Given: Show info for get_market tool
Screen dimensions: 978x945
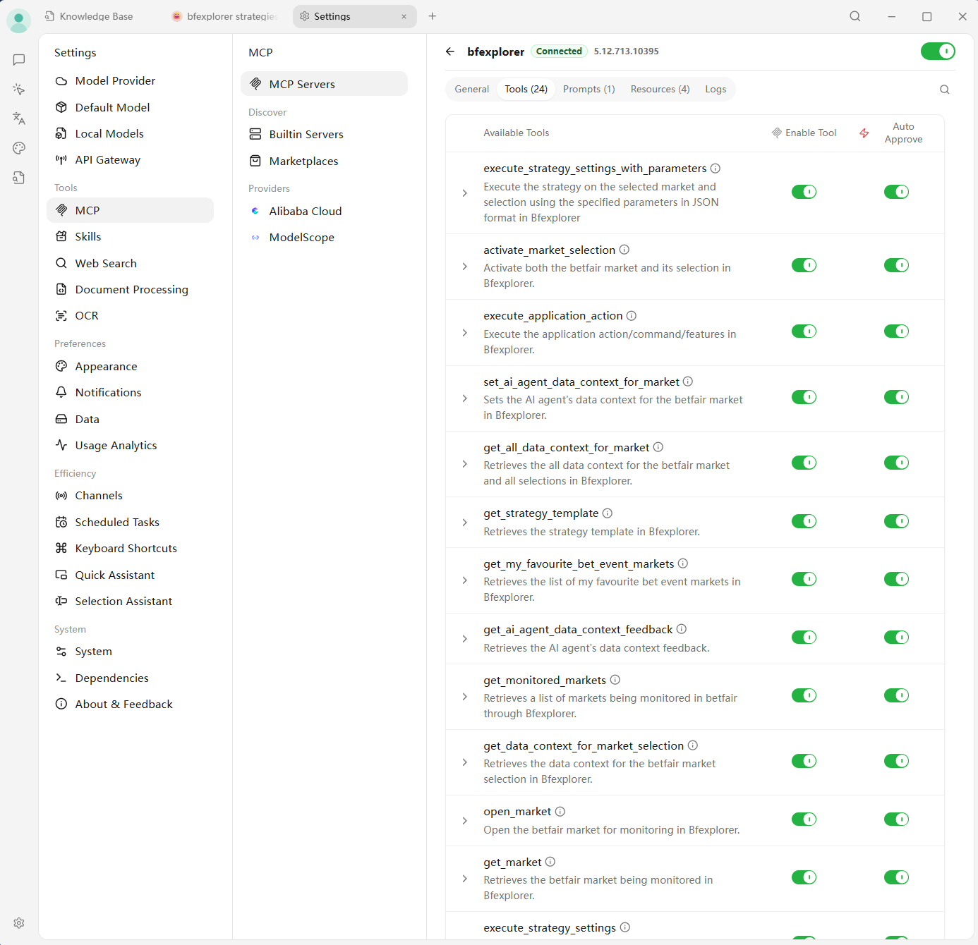Looking at the screenshot, I should click(550, 862).
